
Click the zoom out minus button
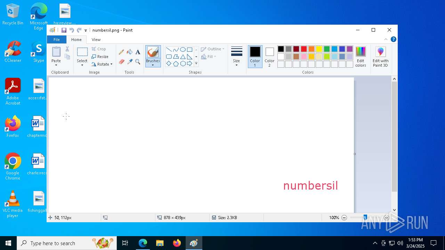coord(344,218)
